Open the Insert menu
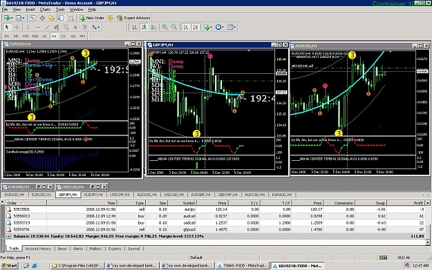Image resolution: width=432 pixels, height=270 pixels. [30, 10]
